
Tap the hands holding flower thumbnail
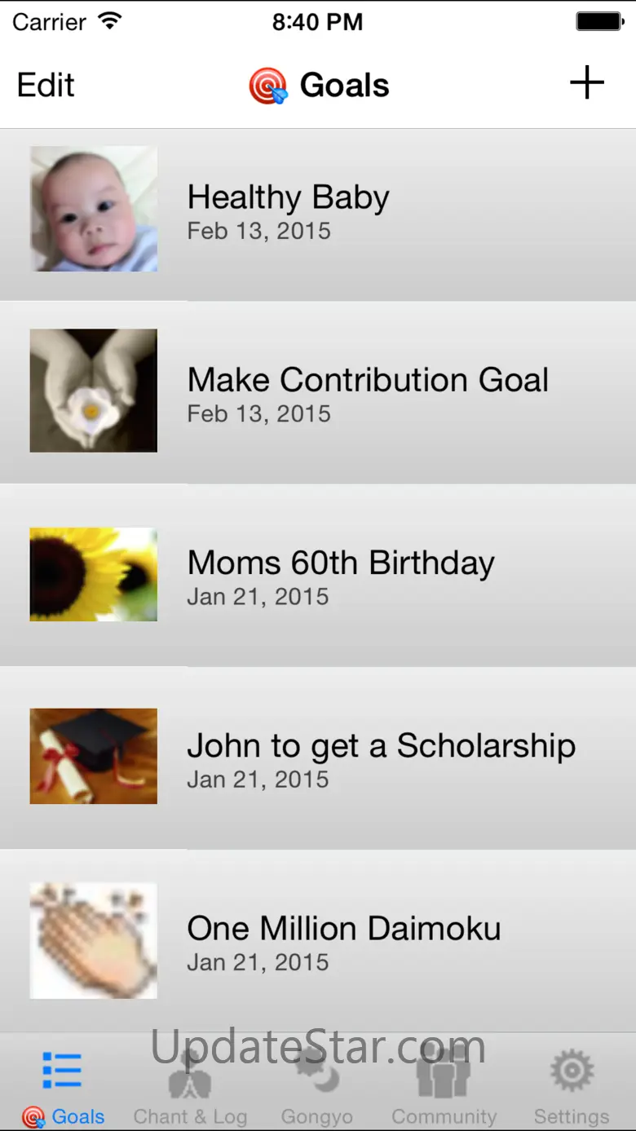coord(94,391)
